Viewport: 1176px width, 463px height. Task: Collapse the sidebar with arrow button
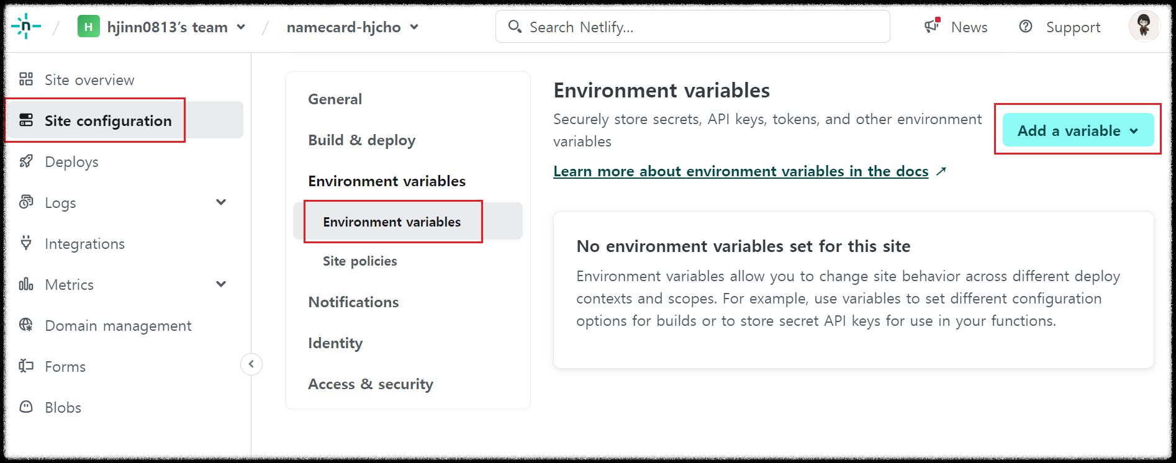click(x=251, y=364)
